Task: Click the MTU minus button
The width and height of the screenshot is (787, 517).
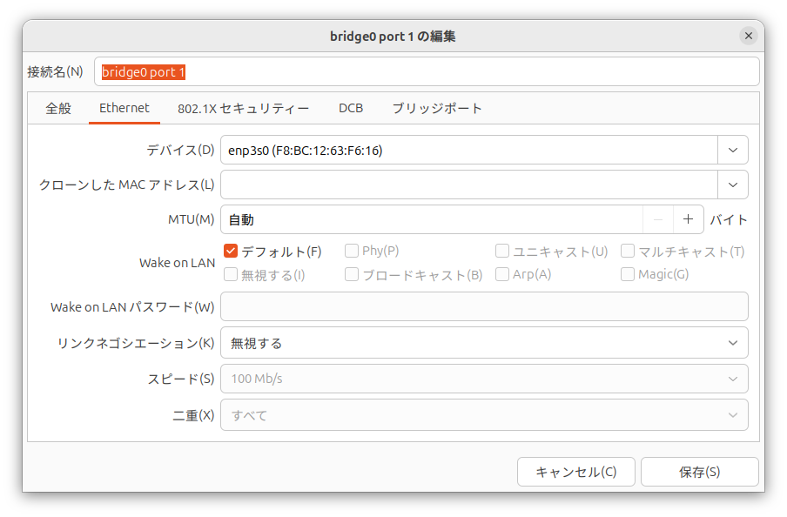Action: click(658, 220)
